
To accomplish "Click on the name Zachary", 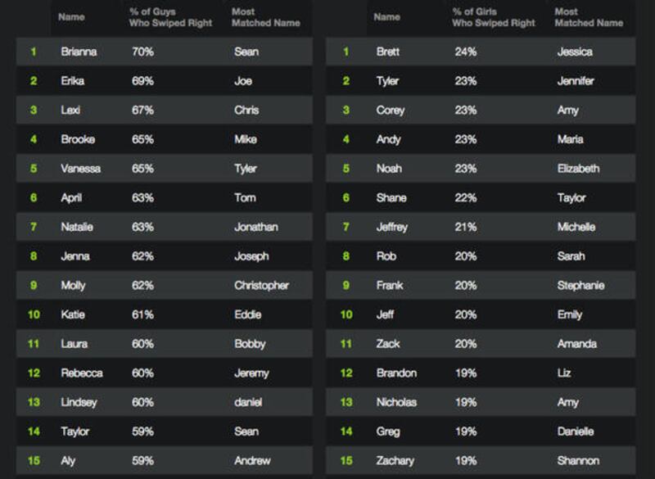I will click(x=396, y=461).
